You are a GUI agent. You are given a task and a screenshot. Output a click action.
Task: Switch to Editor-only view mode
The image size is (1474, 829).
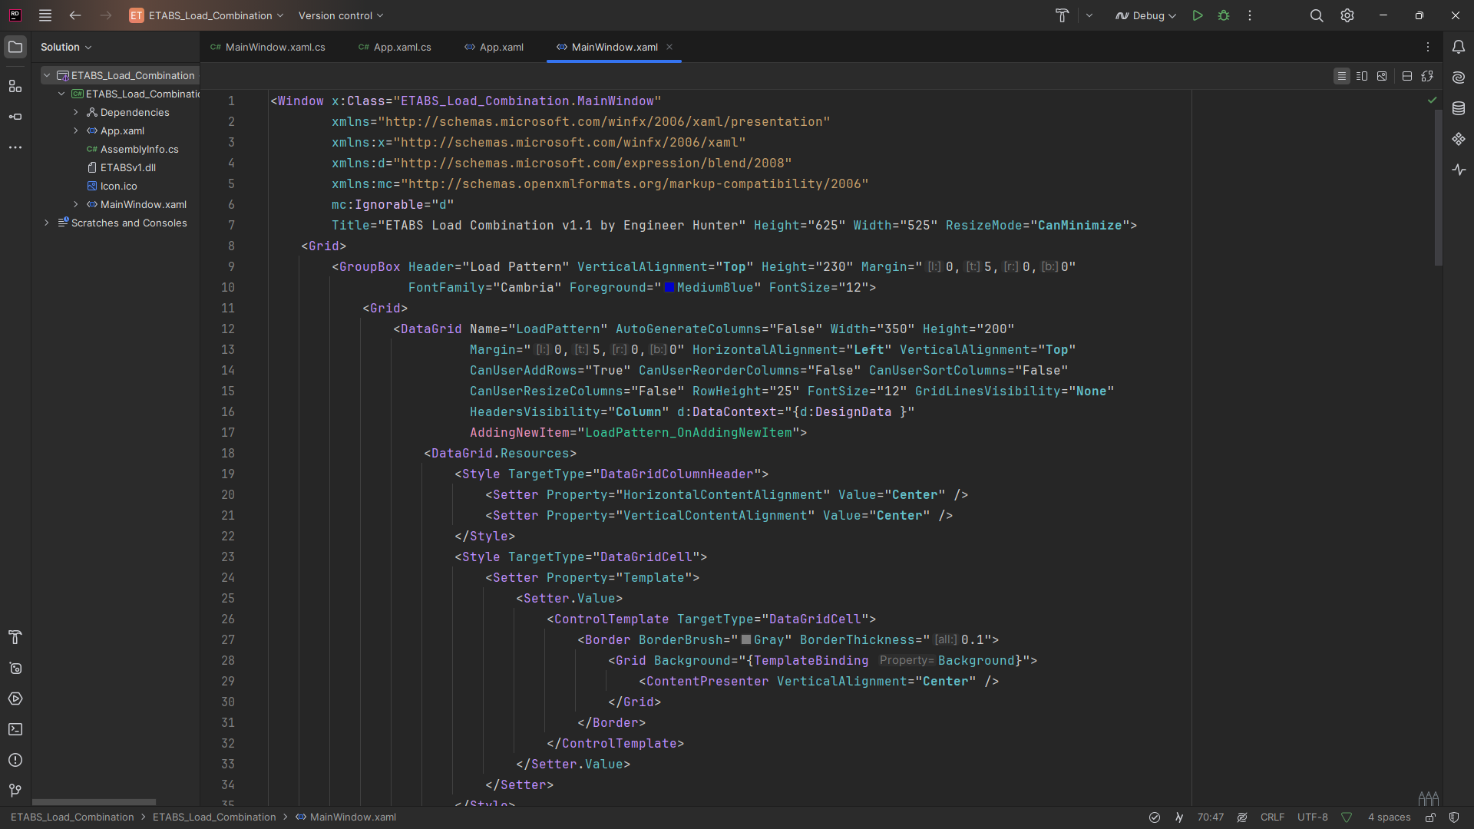(x=1341, y=76)
